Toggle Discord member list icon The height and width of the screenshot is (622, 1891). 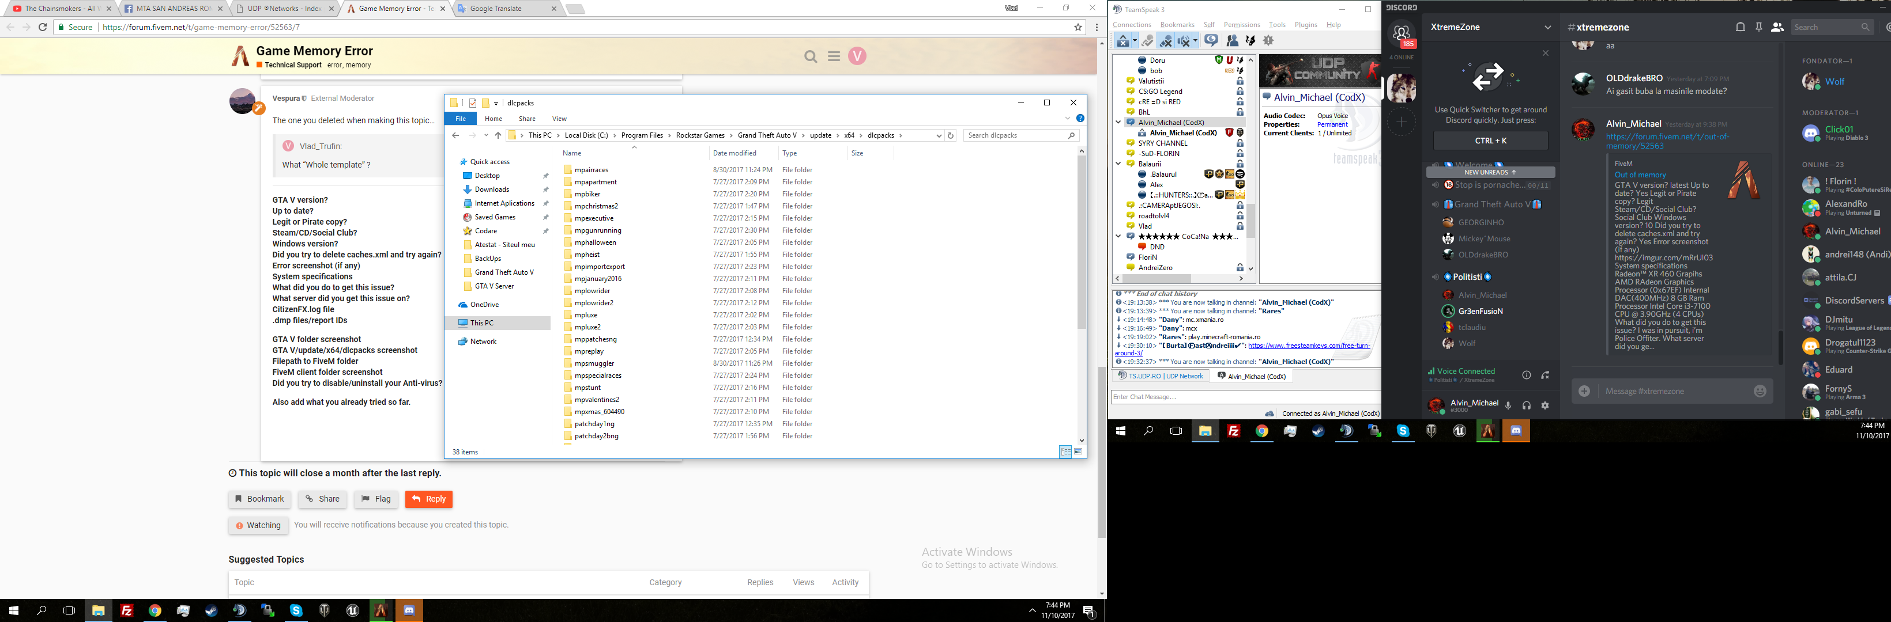click(1777, 27)
